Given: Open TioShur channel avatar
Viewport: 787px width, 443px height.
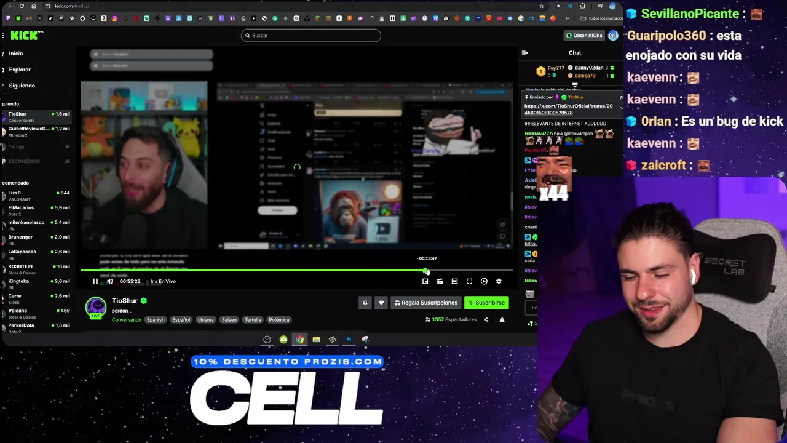Looking at the screenshot, I should [x=96, y=307].
